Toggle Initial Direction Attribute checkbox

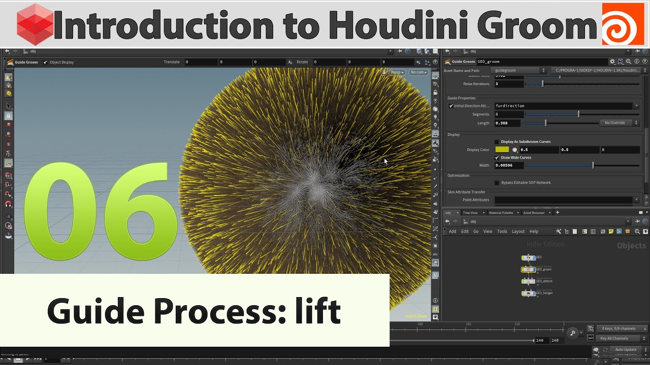pyautogui.click(x=451, y=106)
